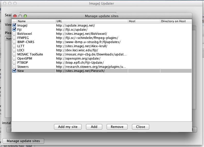Zoom the Manage update sites dialog via green button
204x147 pixels.
(25, 16)
